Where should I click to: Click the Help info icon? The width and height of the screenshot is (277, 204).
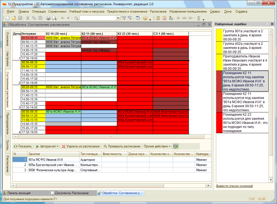click(145, 18)
